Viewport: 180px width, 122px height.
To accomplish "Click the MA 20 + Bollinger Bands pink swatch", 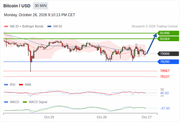I will point(6,27).
